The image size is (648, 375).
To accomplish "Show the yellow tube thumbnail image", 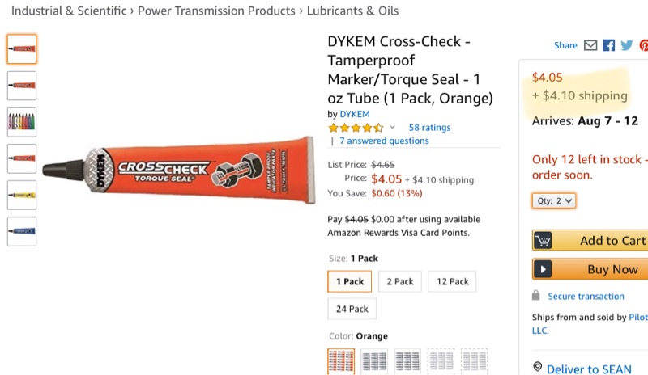I will point(22,195).
